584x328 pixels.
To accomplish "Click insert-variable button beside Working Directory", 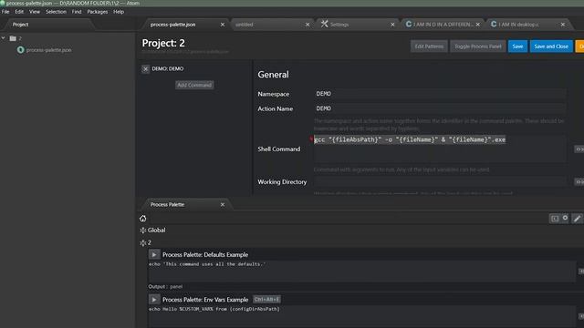I will [579, 182].
